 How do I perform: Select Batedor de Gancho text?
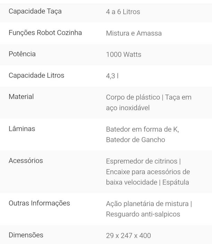136,140
